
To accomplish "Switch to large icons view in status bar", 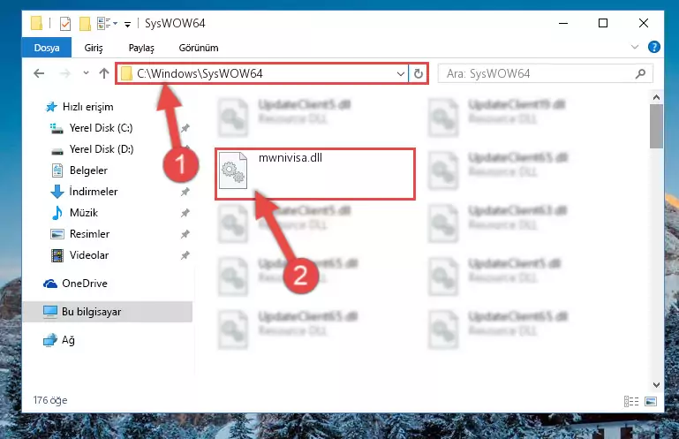I will pos(651,401).
